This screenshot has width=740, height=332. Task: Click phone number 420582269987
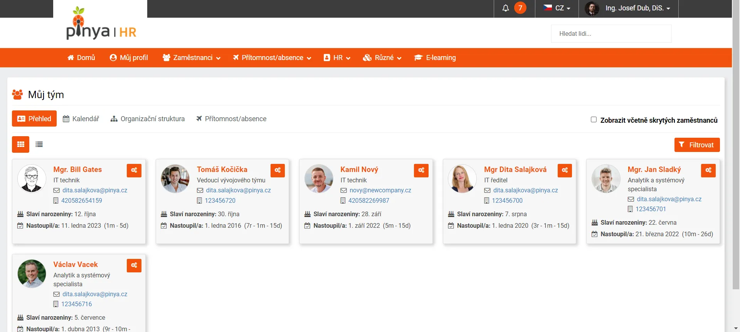pos(369,201)
